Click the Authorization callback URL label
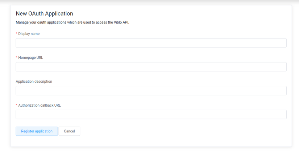Viewport: 299px width, 152px height. point(40,106)
